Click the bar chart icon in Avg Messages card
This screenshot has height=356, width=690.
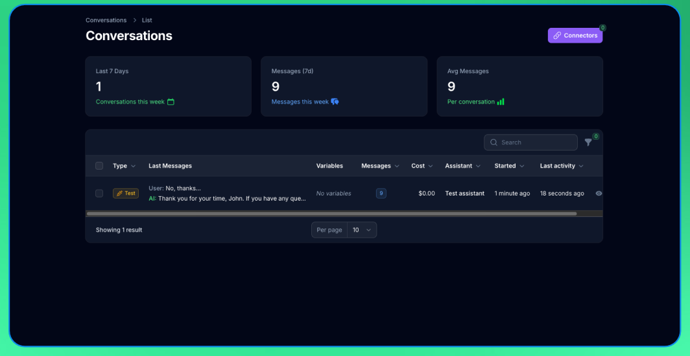501,102
